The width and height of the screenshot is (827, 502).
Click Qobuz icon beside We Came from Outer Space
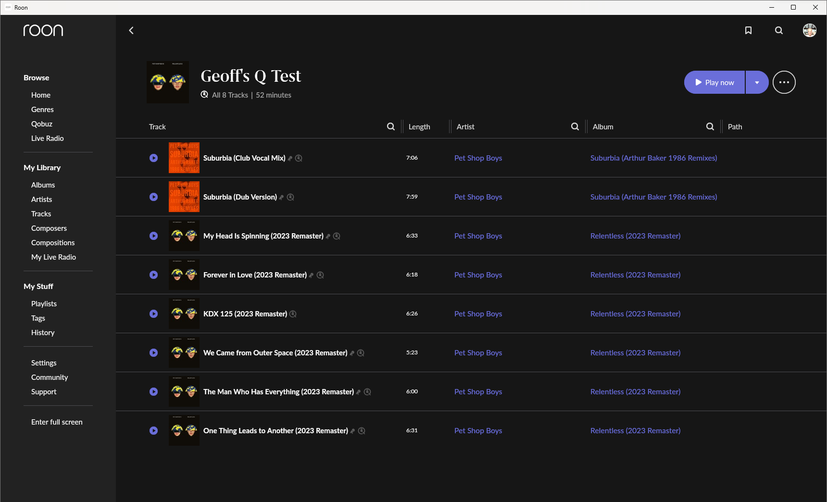pos(361,353)
